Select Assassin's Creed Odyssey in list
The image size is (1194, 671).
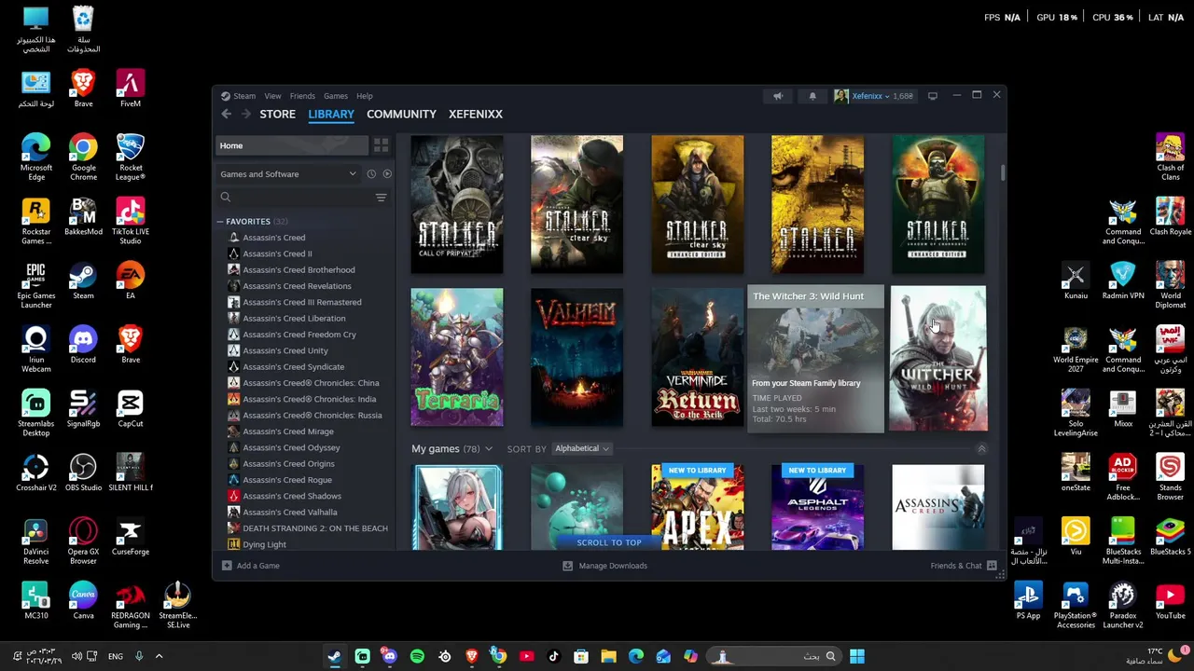click(291, 447)
